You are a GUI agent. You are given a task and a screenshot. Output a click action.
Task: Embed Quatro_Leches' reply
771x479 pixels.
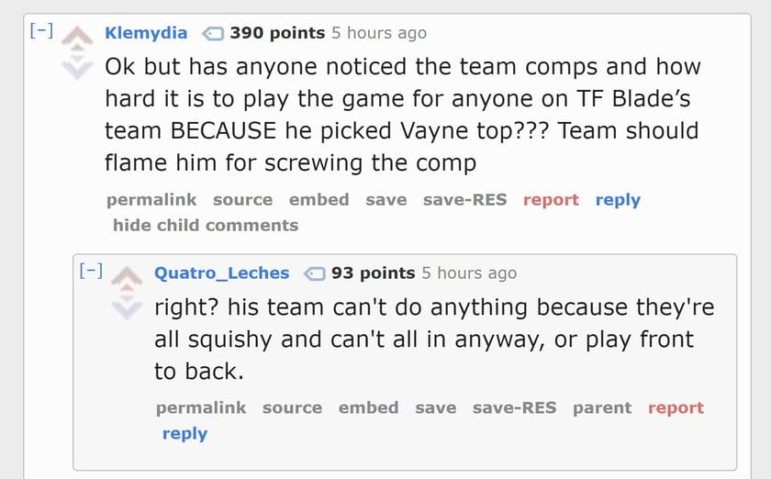368,408
